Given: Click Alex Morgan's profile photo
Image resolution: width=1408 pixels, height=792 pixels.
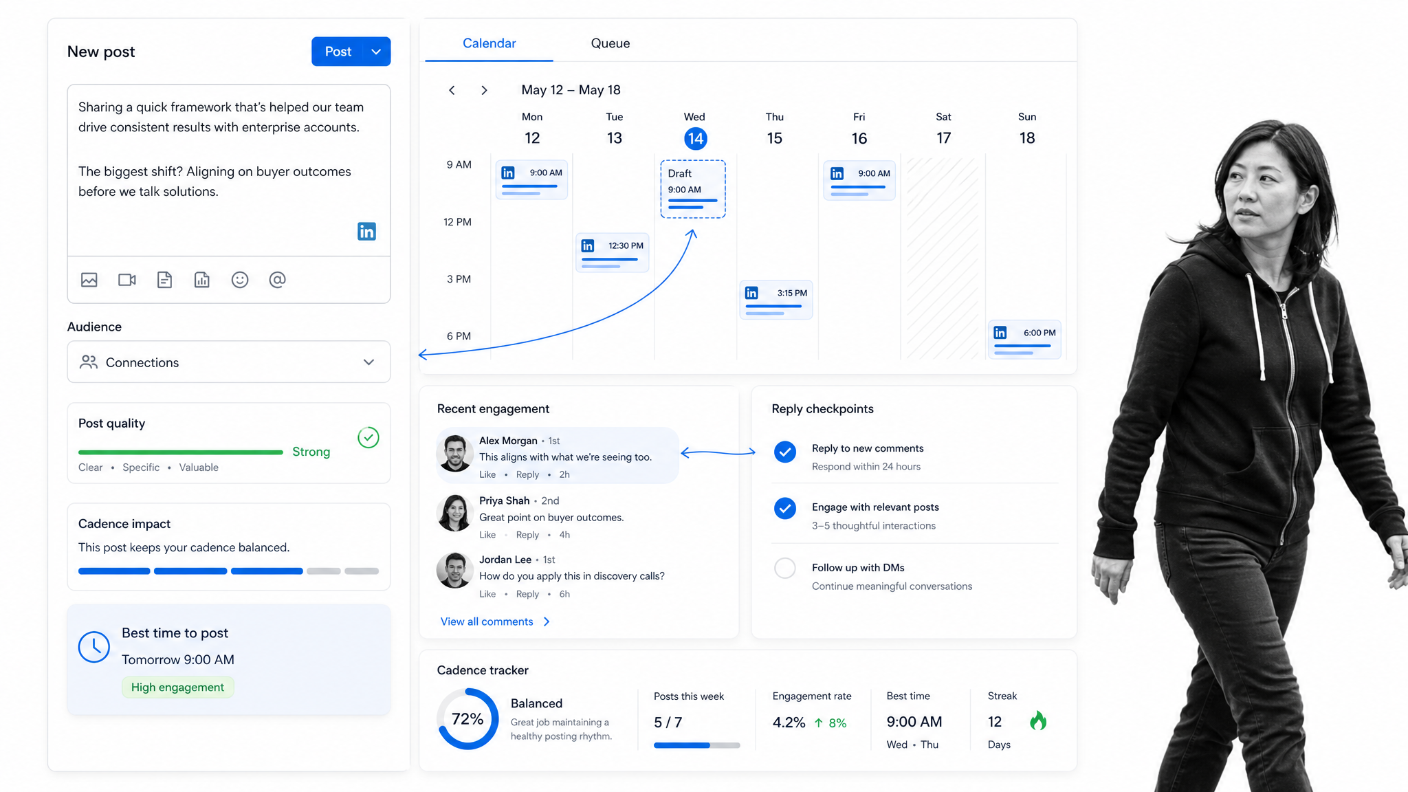Looking at the screenshot, I should click(454, 454).
